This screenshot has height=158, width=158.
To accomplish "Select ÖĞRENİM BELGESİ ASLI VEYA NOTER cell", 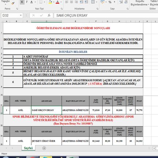I will click(83, 64).
